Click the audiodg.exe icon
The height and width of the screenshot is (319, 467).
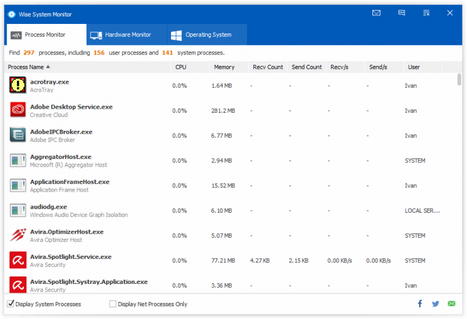tap(18, 210)
